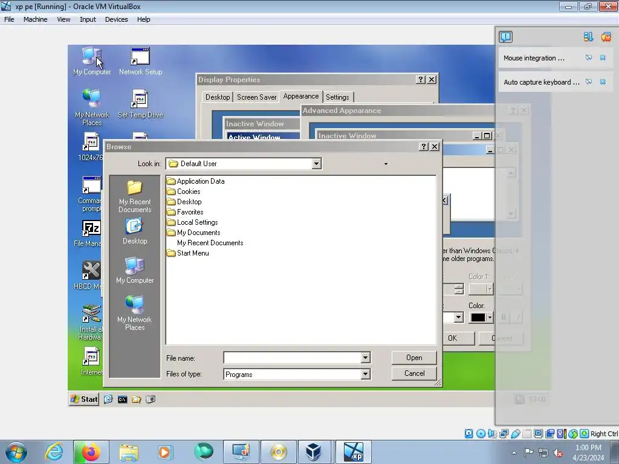Viewport: 619px width, 464px height.
Task: Open the view menu arrow in Browse toolbar
Action: 386,164
